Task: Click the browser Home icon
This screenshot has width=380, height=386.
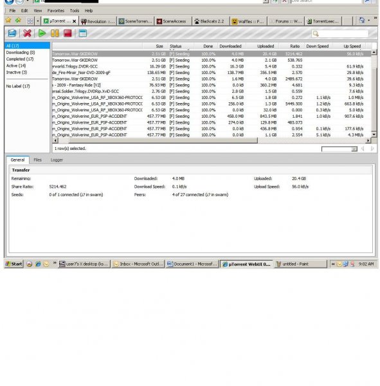Action: point(362,21)
